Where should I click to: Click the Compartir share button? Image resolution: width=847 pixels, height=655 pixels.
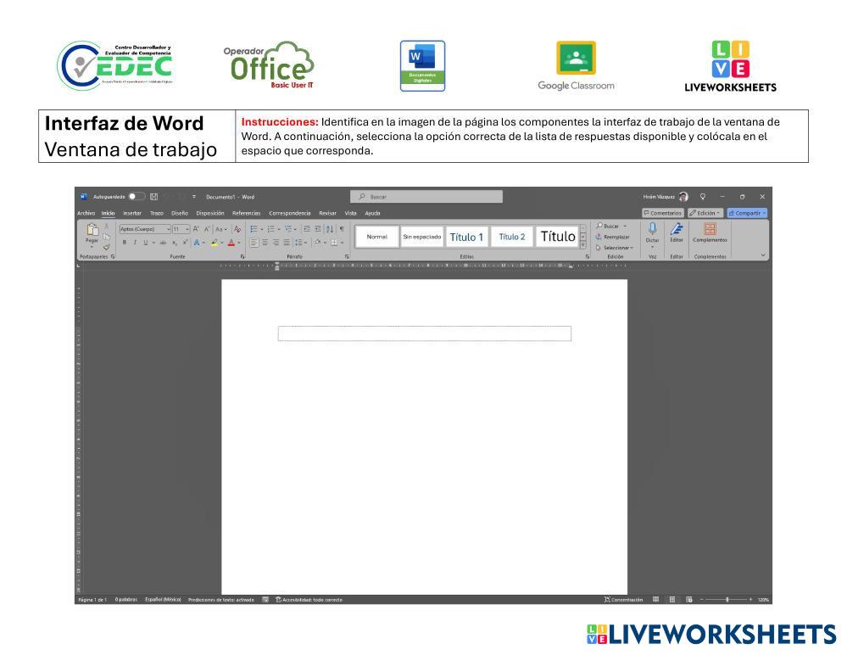point(748,212)
